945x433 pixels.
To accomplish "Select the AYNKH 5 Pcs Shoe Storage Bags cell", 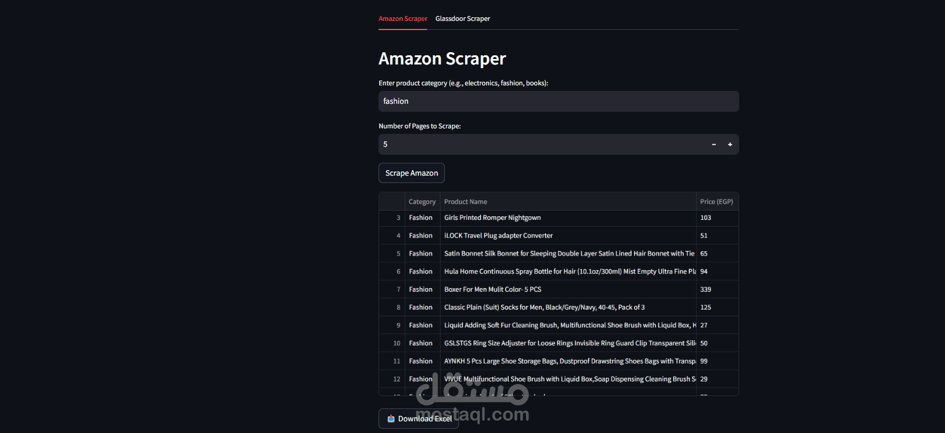I will (x=568, y=361).
